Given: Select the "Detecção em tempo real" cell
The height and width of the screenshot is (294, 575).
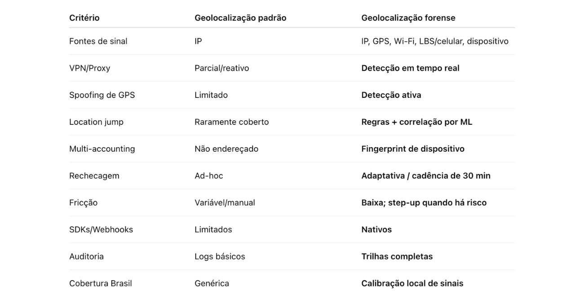Looking at the screenshot, I should 410,68.
